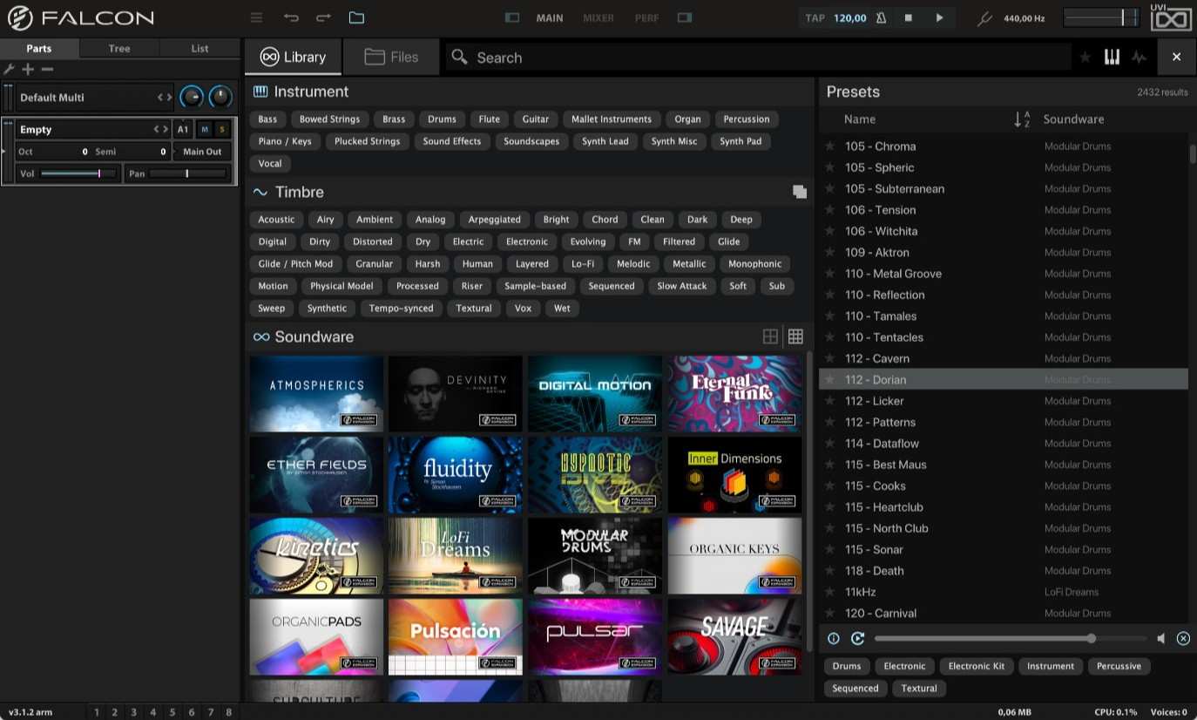1197x720 pixels.
Task: Click the piano keys filter icon beside search
Action: pyautogui.click(x=1112, y=57)
